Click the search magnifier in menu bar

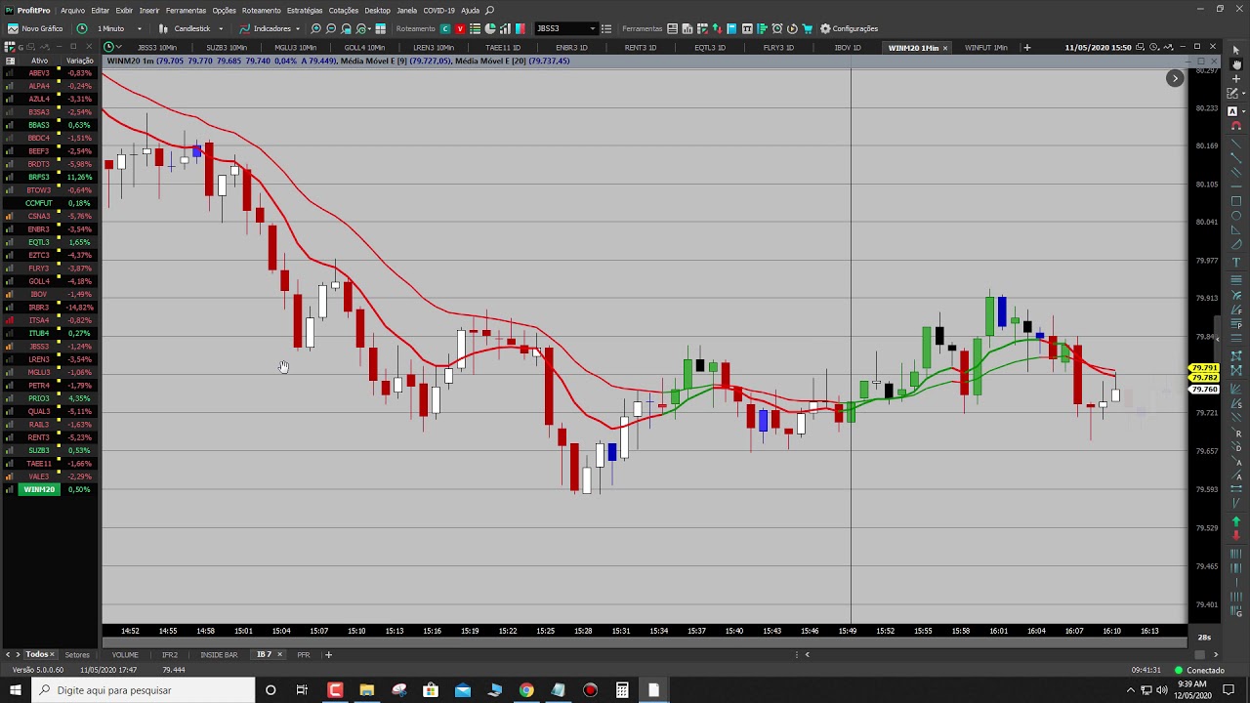pyautogui.click(x=490, y=11)
